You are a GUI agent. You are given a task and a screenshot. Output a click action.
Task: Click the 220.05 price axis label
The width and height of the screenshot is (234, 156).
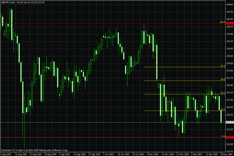230,144
